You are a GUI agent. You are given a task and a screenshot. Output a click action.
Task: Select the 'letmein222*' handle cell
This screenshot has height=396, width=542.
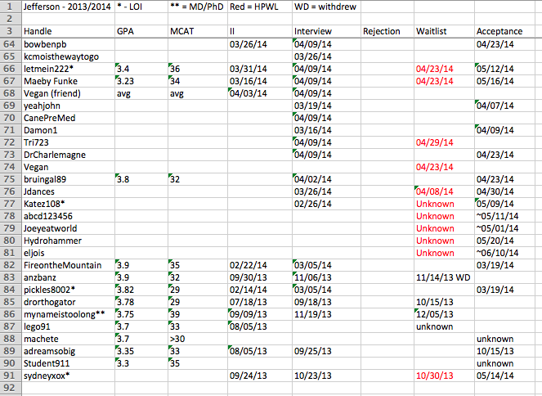68,69
